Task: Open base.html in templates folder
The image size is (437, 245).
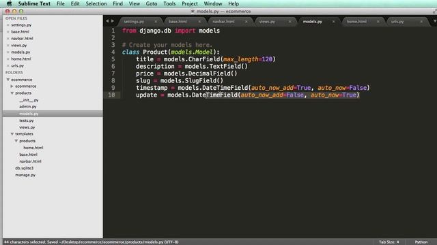Action: pos(28,154)
